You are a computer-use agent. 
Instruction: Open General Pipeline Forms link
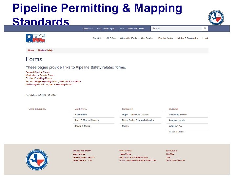coord(37,72)
